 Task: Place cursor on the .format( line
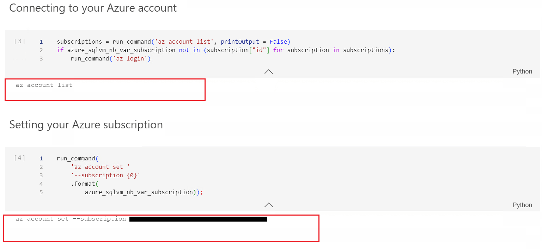83,184
